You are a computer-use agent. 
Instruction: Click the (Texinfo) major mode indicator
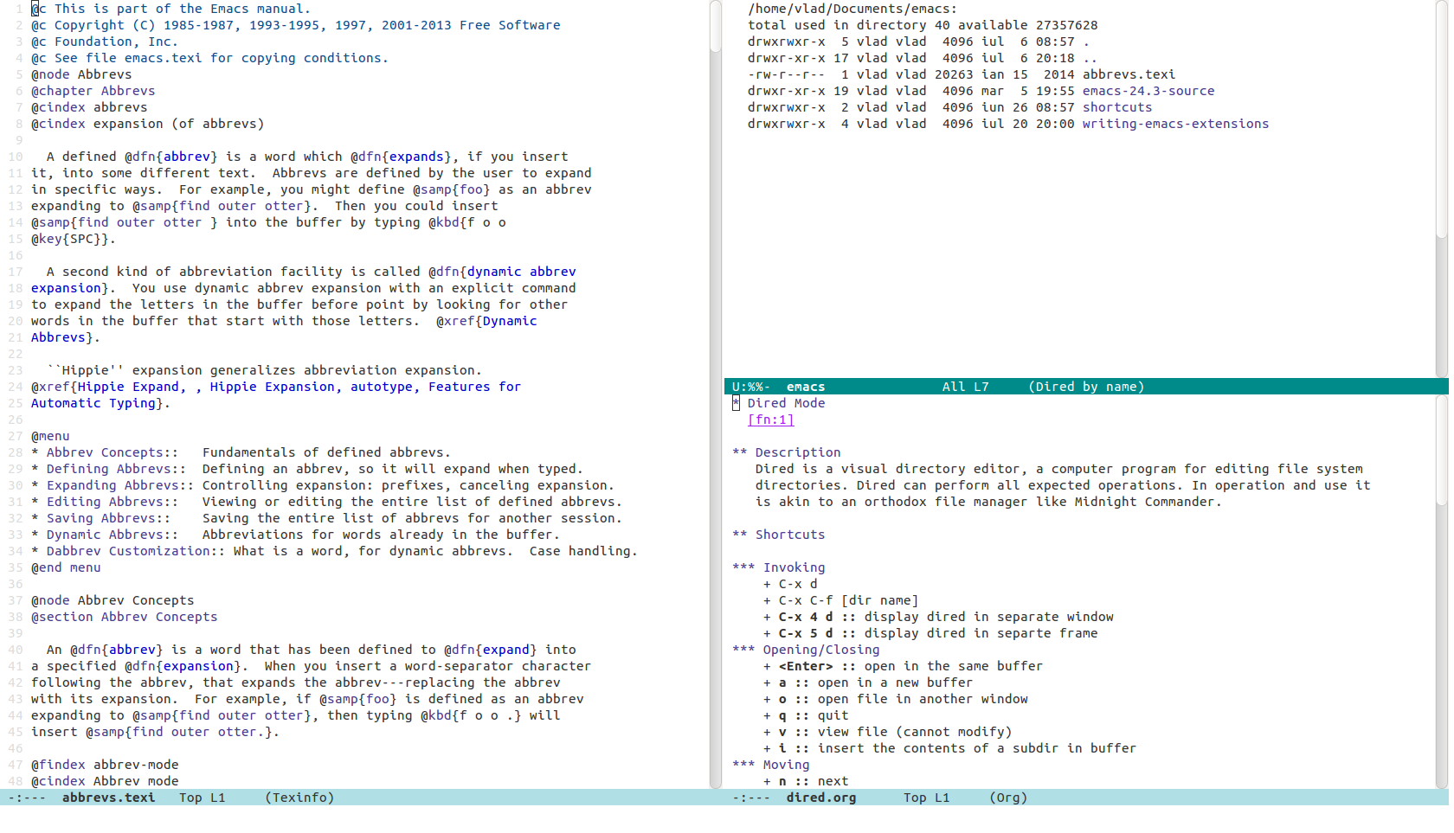[299, 798]
